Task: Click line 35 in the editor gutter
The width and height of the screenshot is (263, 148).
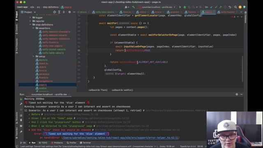Action: click(79, 50)
